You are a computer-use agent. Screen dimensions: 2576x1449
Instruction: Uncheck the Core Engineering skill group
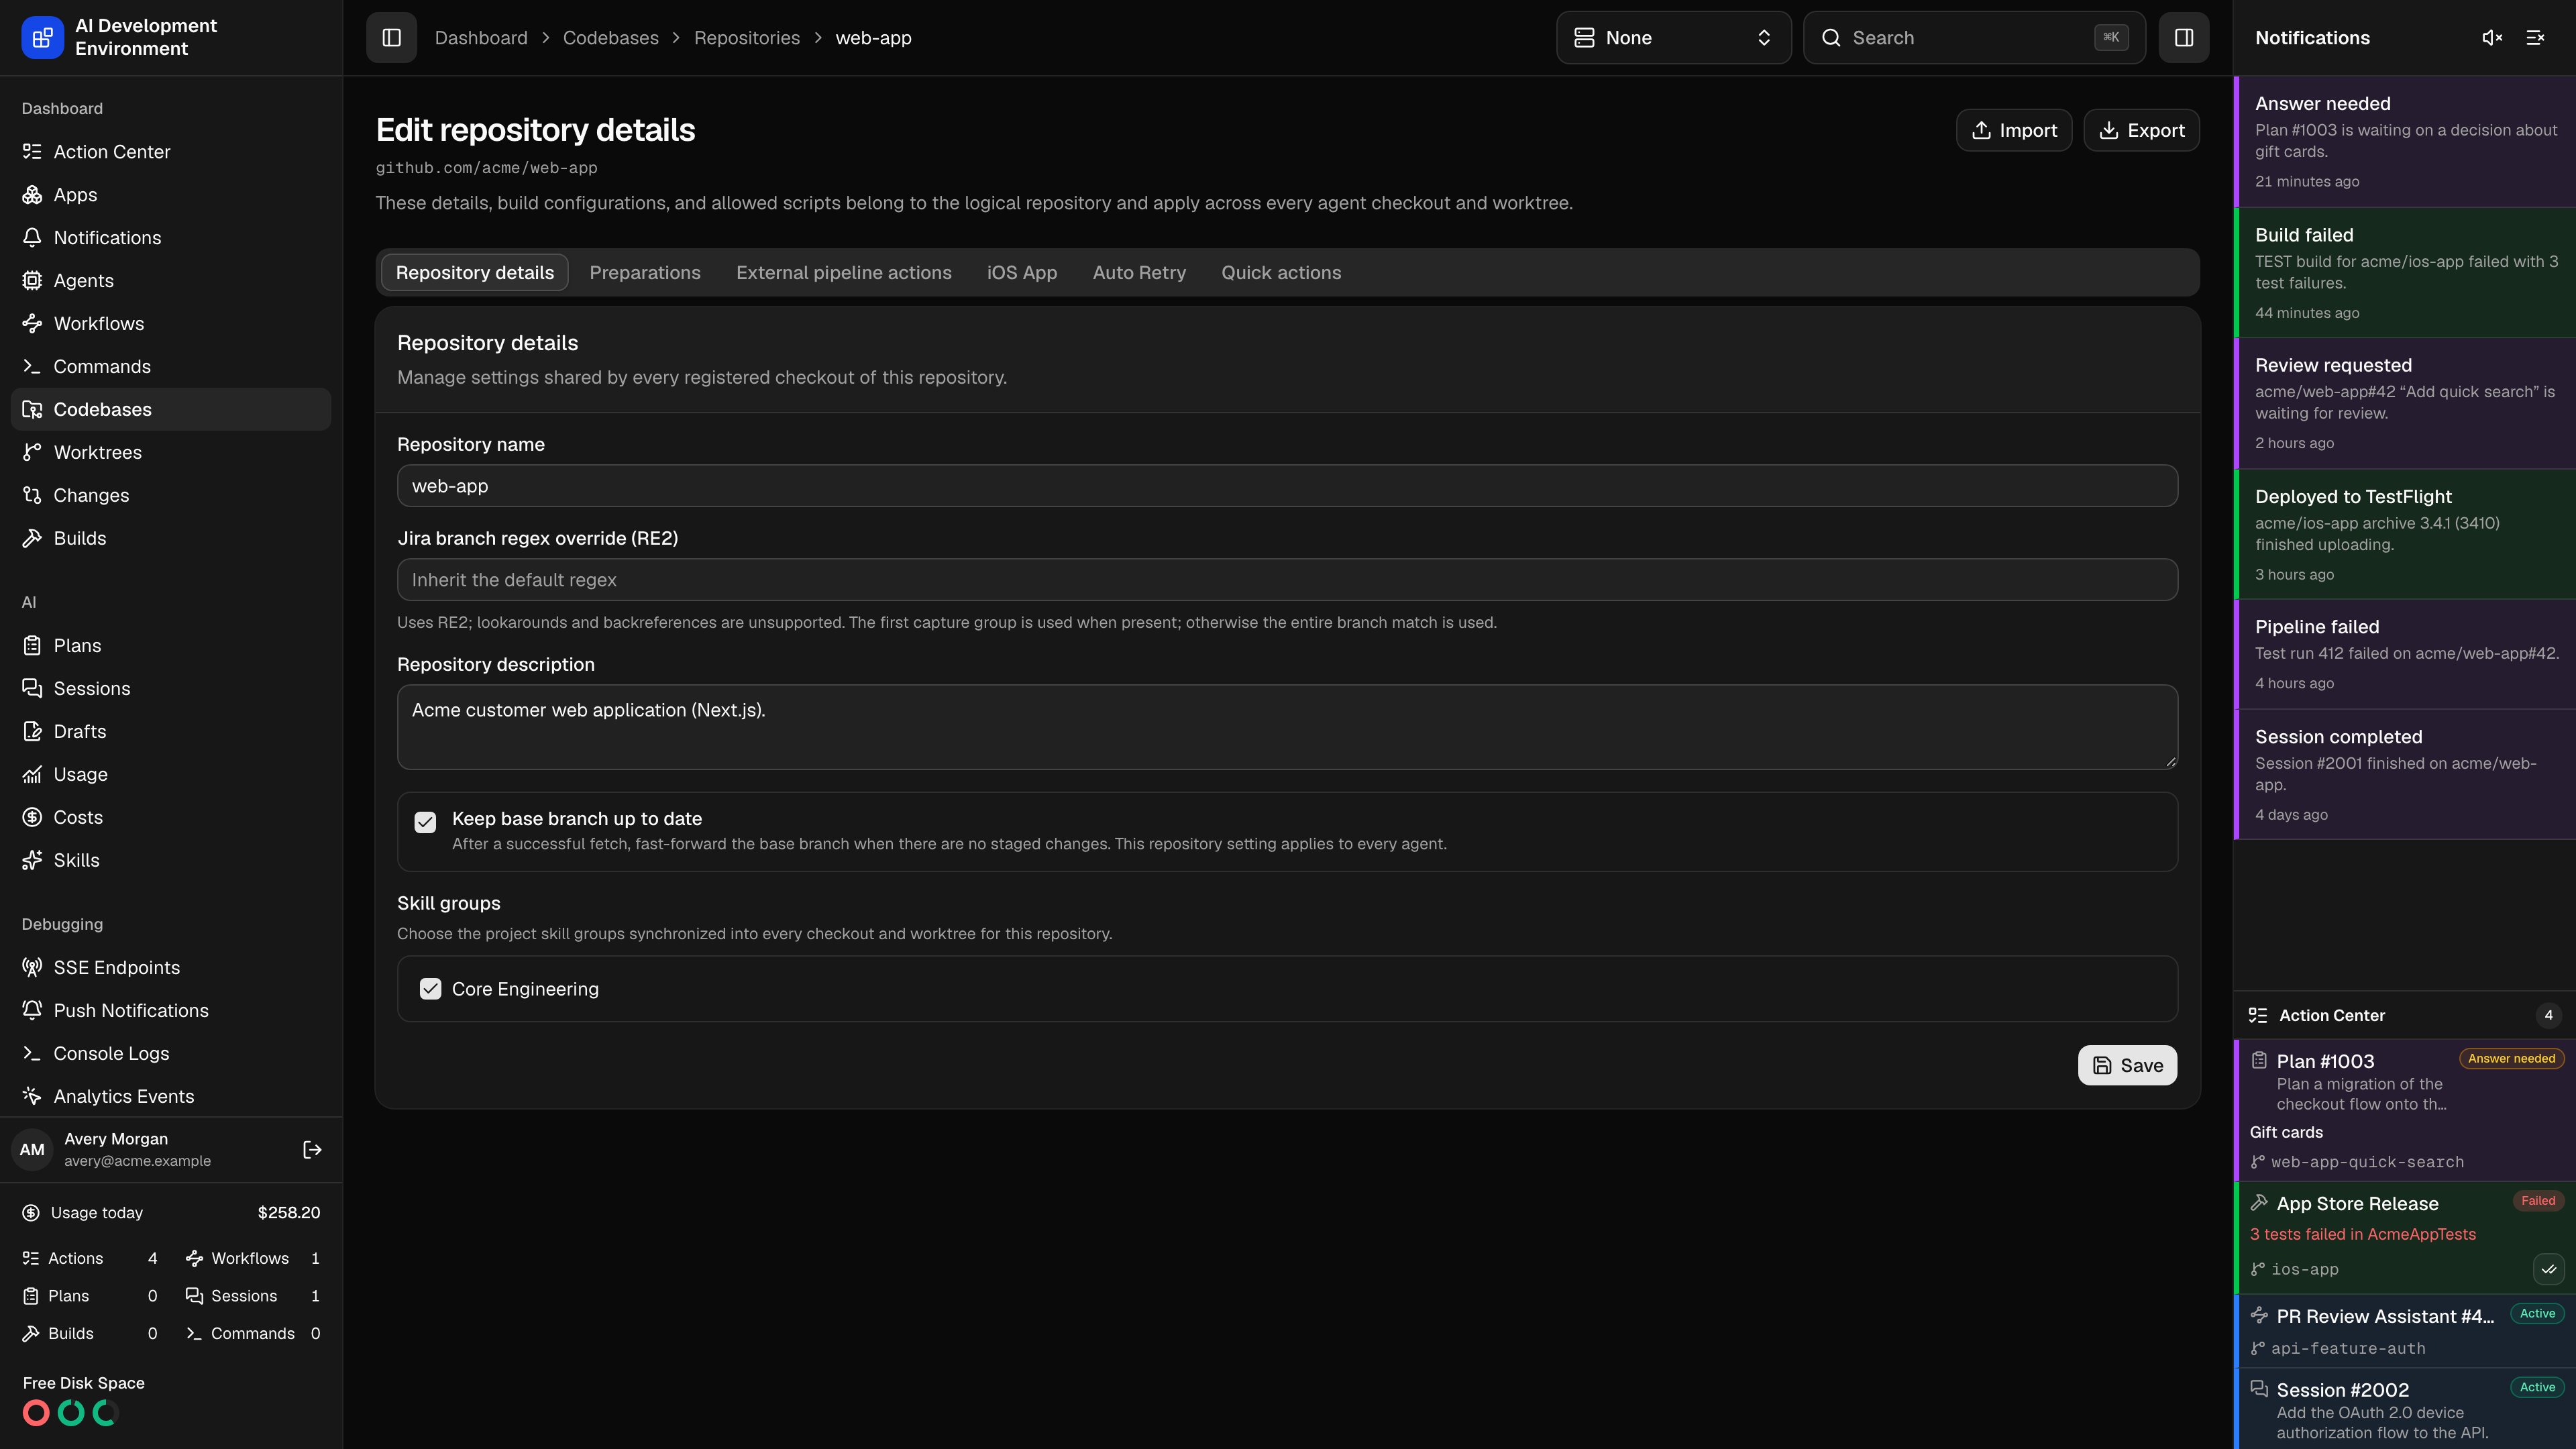430,989
